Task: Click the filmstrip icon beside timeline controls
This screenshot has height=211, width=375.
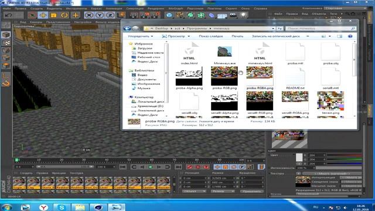Action: click(x=261, y=166)
